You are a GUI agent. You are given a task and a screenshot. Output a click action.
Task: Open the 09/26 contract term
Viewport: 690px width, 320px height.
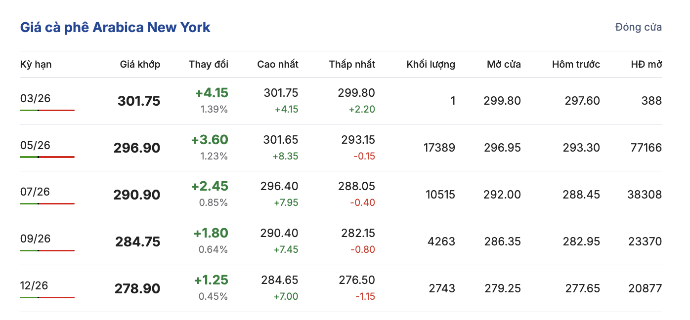tap(35, 239)
